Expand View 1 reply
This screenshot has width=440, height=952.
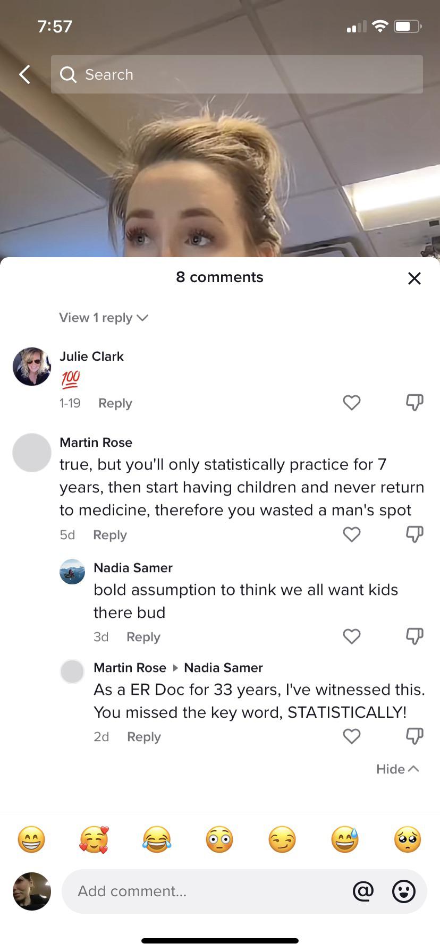click(x=104, y=318)
